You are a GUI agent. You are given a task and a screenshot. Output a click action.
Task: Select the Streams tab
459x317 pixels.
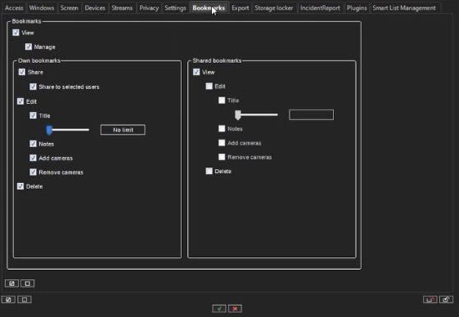click(122, 8)
